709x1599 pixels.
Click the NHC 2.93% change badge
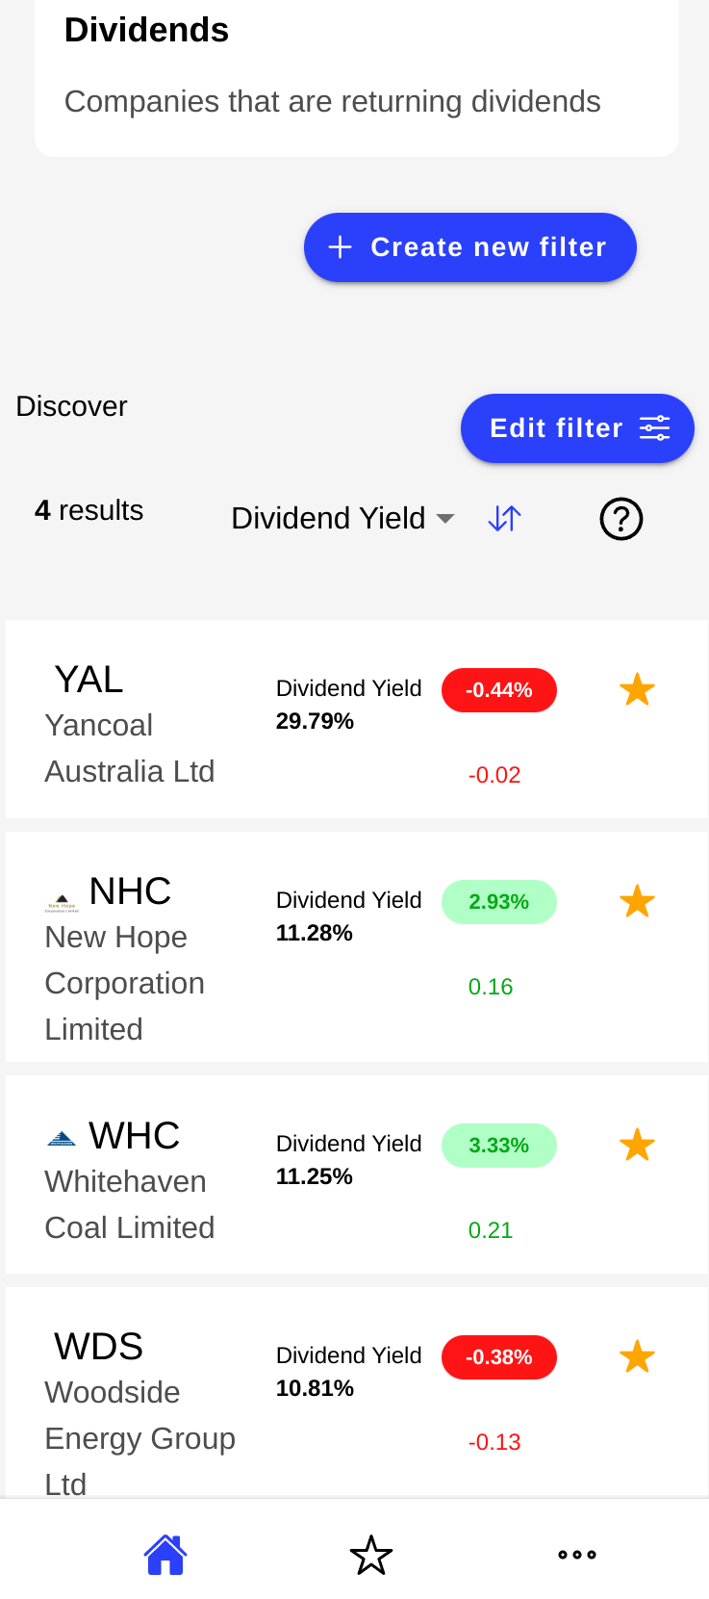click(498, 902)
